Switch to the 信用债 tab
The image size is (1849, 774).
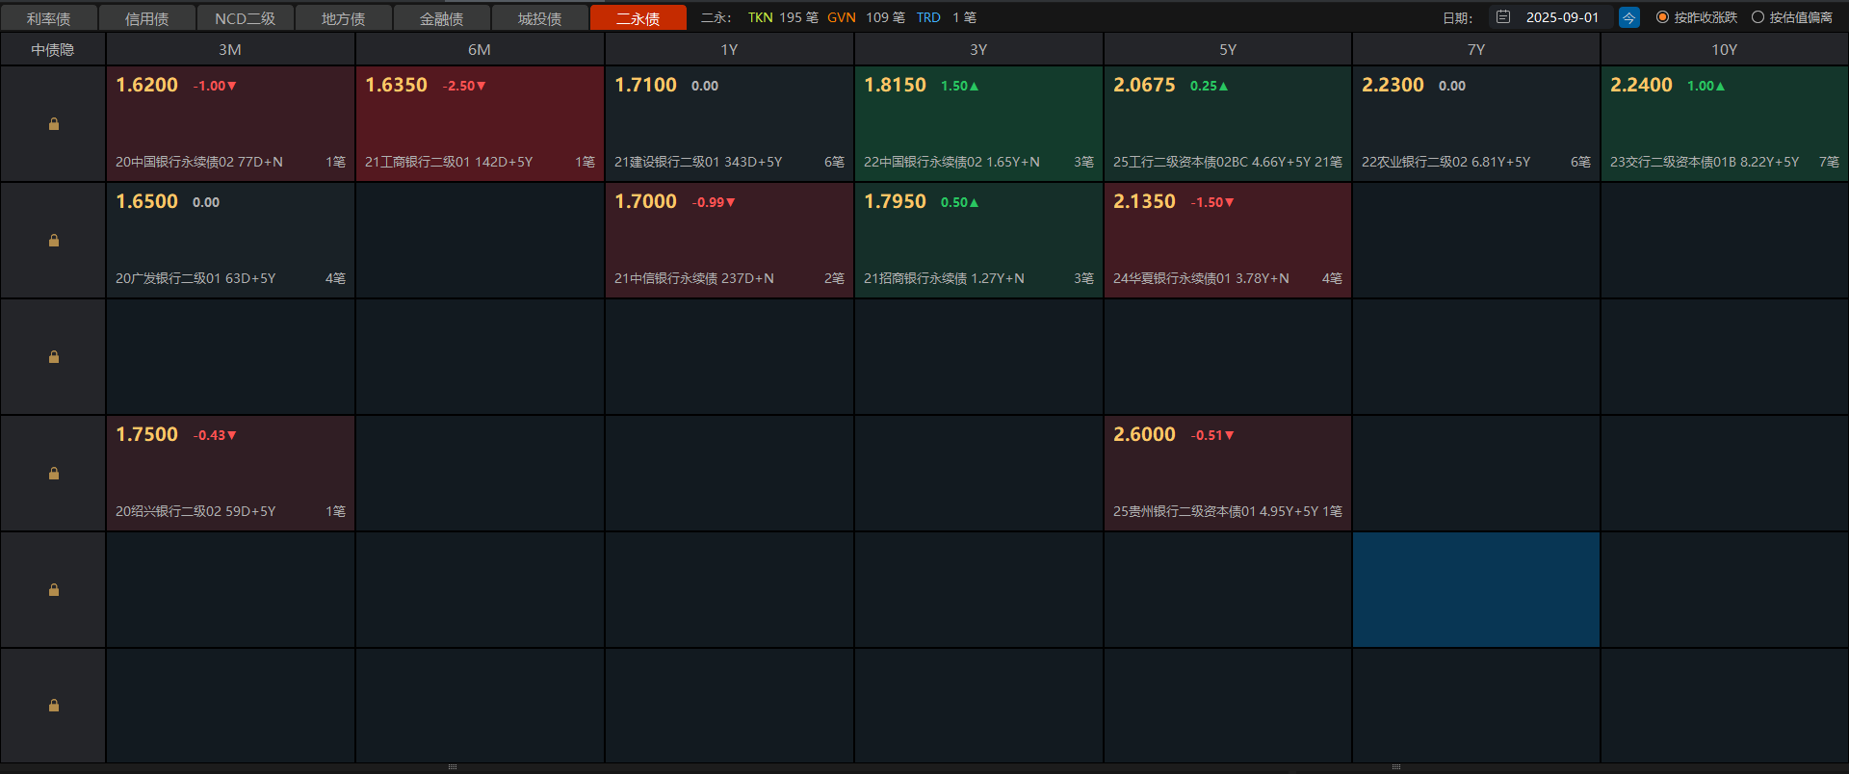coord(147,18)
